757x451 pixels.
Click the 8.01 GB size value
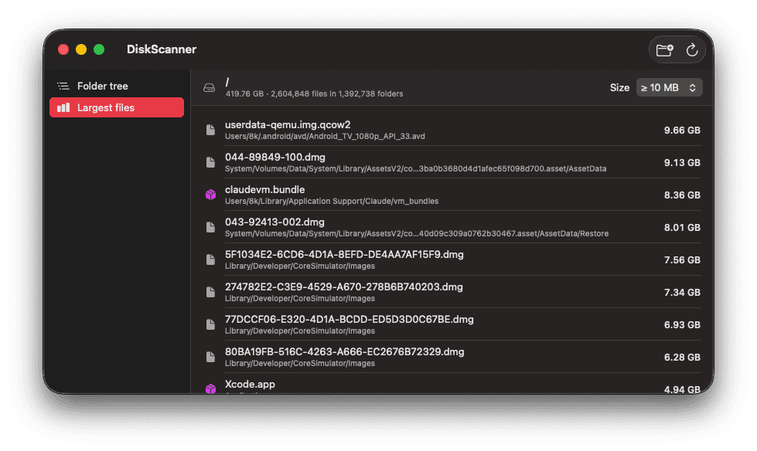(x=682, y=227)
